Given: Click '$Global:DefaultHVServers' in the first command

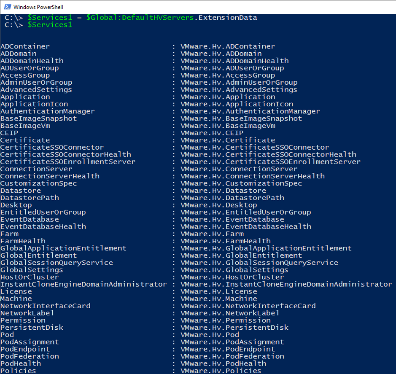Looking at the screenshot, I should tap(140, 18).
